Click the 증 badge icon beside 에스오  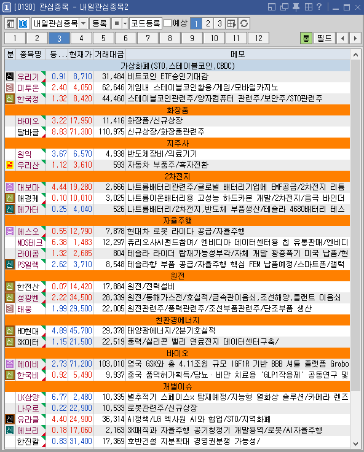pyautogui.click(x=10, y=231)
